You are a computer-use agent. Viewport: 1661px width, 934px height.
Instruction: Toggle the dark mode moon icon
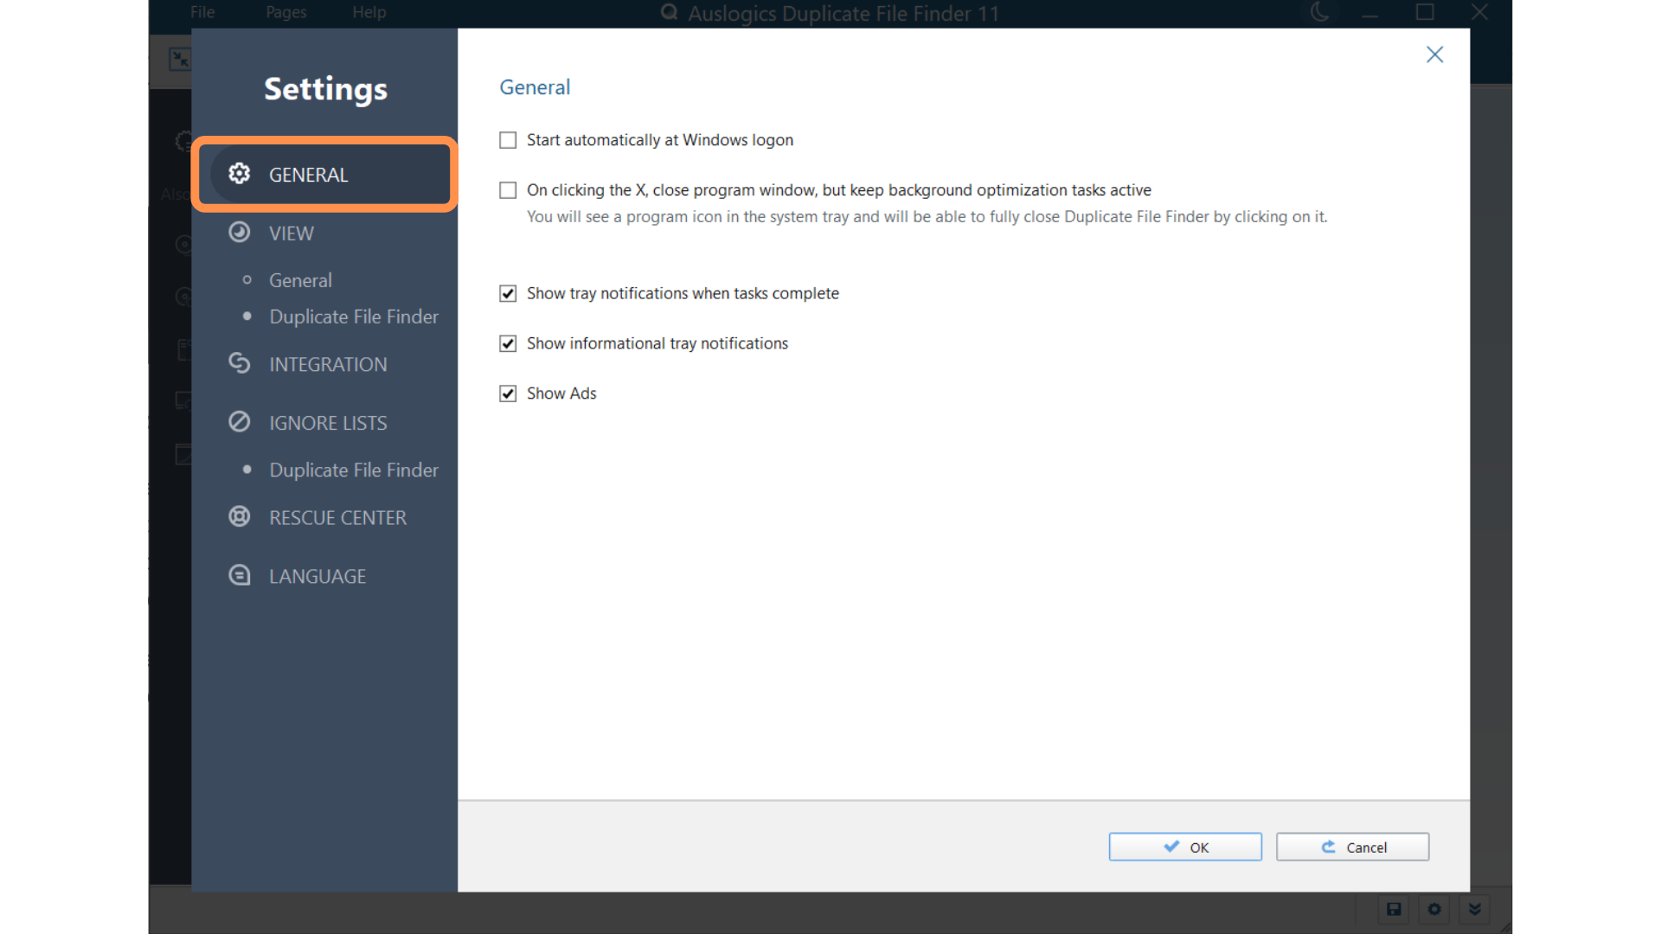1319,12
